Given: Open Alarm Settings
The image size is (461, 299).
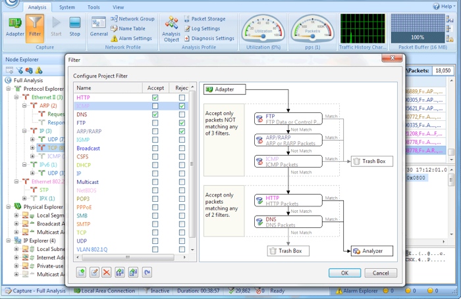Looking at the screenshot, I should click(x=132, y=38).
